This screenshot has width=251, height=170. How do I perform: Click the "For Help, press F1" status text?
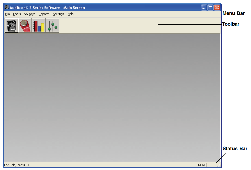click(17, 165)
